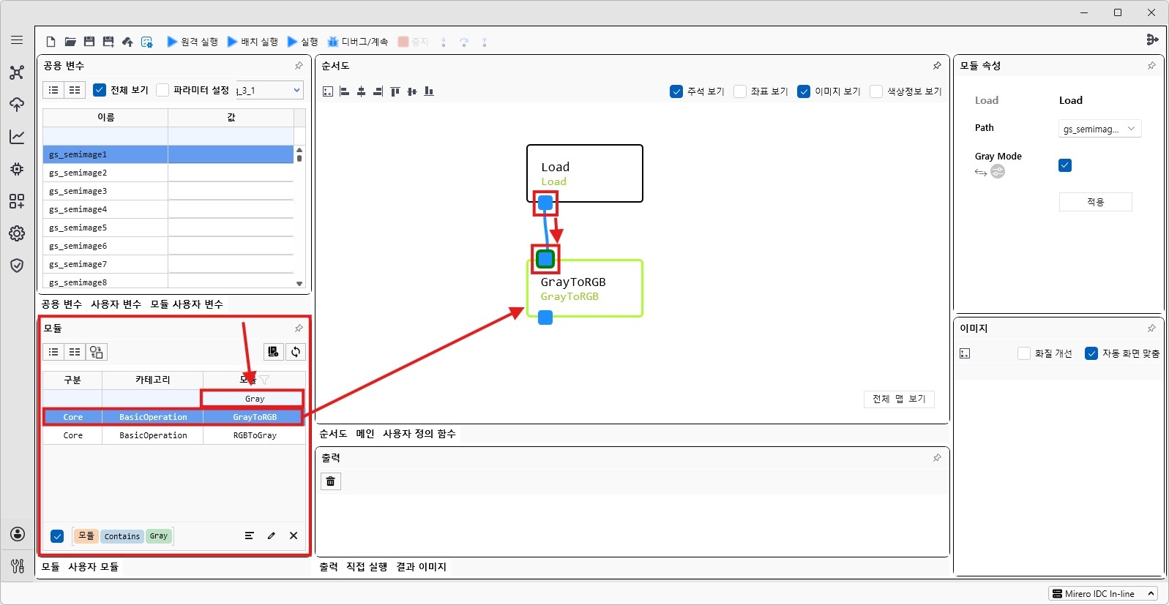Click the trash icon in the output panel
Image resolution: width=1169 pixels, height=605 pixels.
[331, 481]
